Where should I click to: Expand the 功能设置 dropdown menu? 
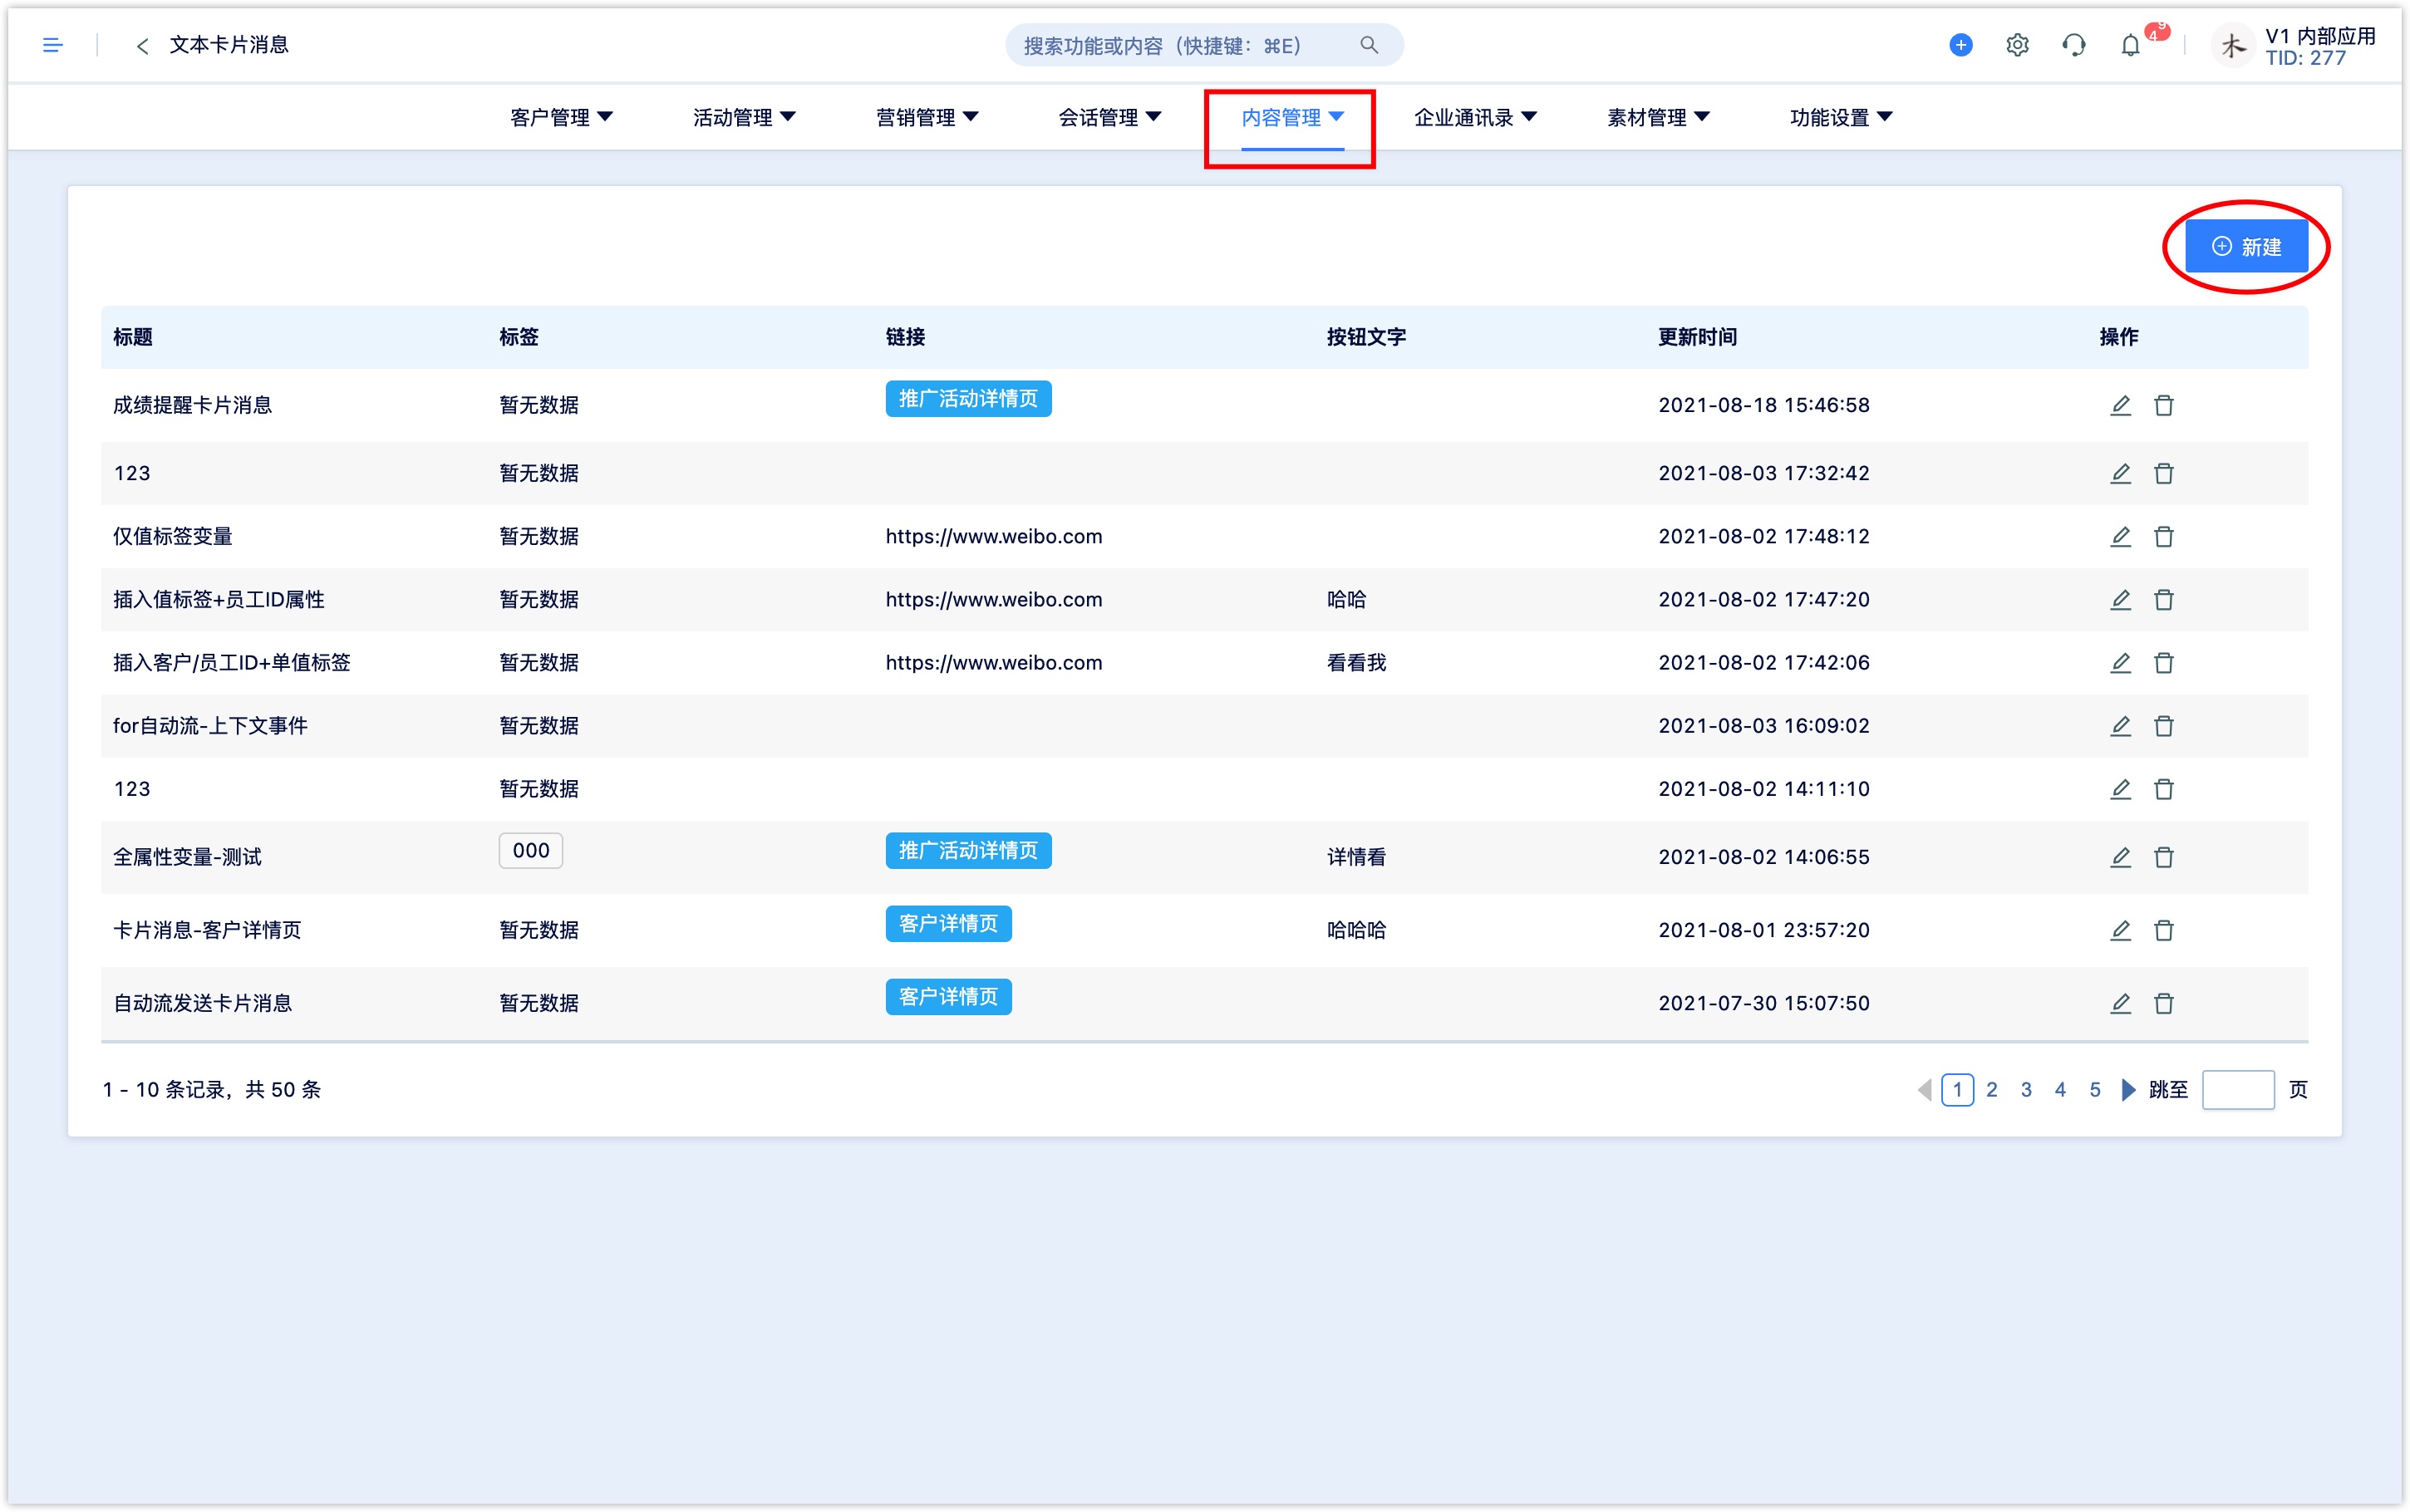1841,117
